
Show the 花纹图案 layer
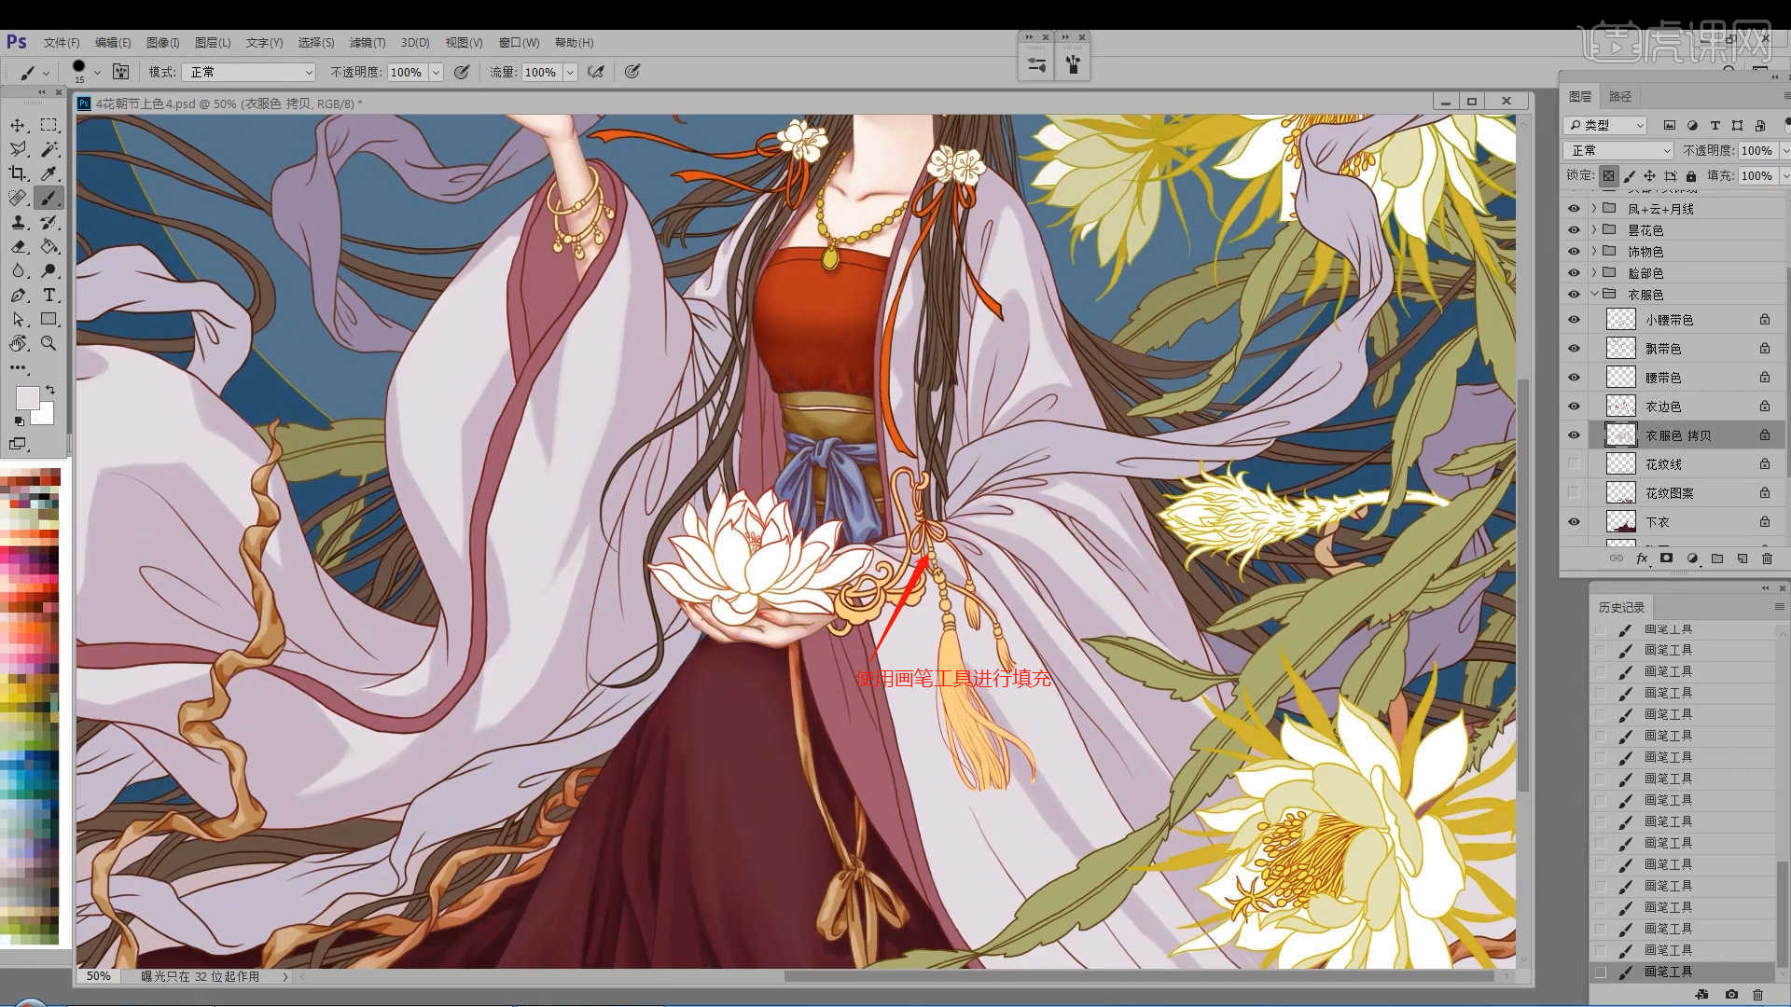pyautogui.click(x=1575, y=493)
